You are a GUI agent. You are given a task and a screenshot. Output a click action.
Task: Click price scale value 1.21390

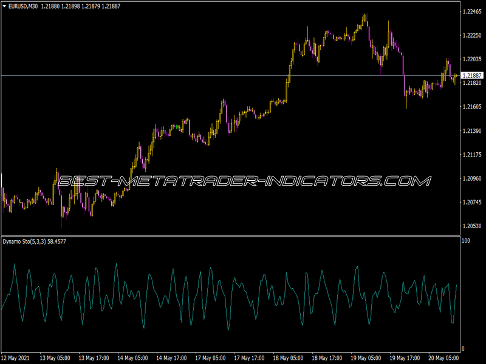[472, 131]
